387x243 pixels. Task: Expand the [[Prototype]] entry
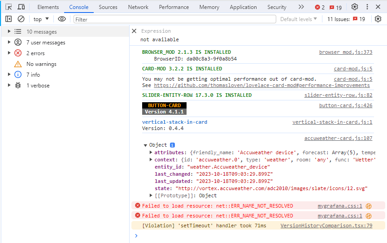[151, 195]
